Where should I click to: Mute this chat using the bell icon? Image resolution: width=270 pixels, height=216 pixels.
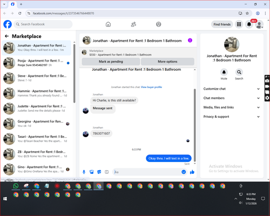(x=224, y=72)
